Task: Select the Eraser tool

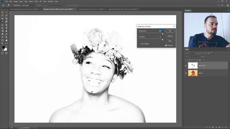Action: (6, 28)
